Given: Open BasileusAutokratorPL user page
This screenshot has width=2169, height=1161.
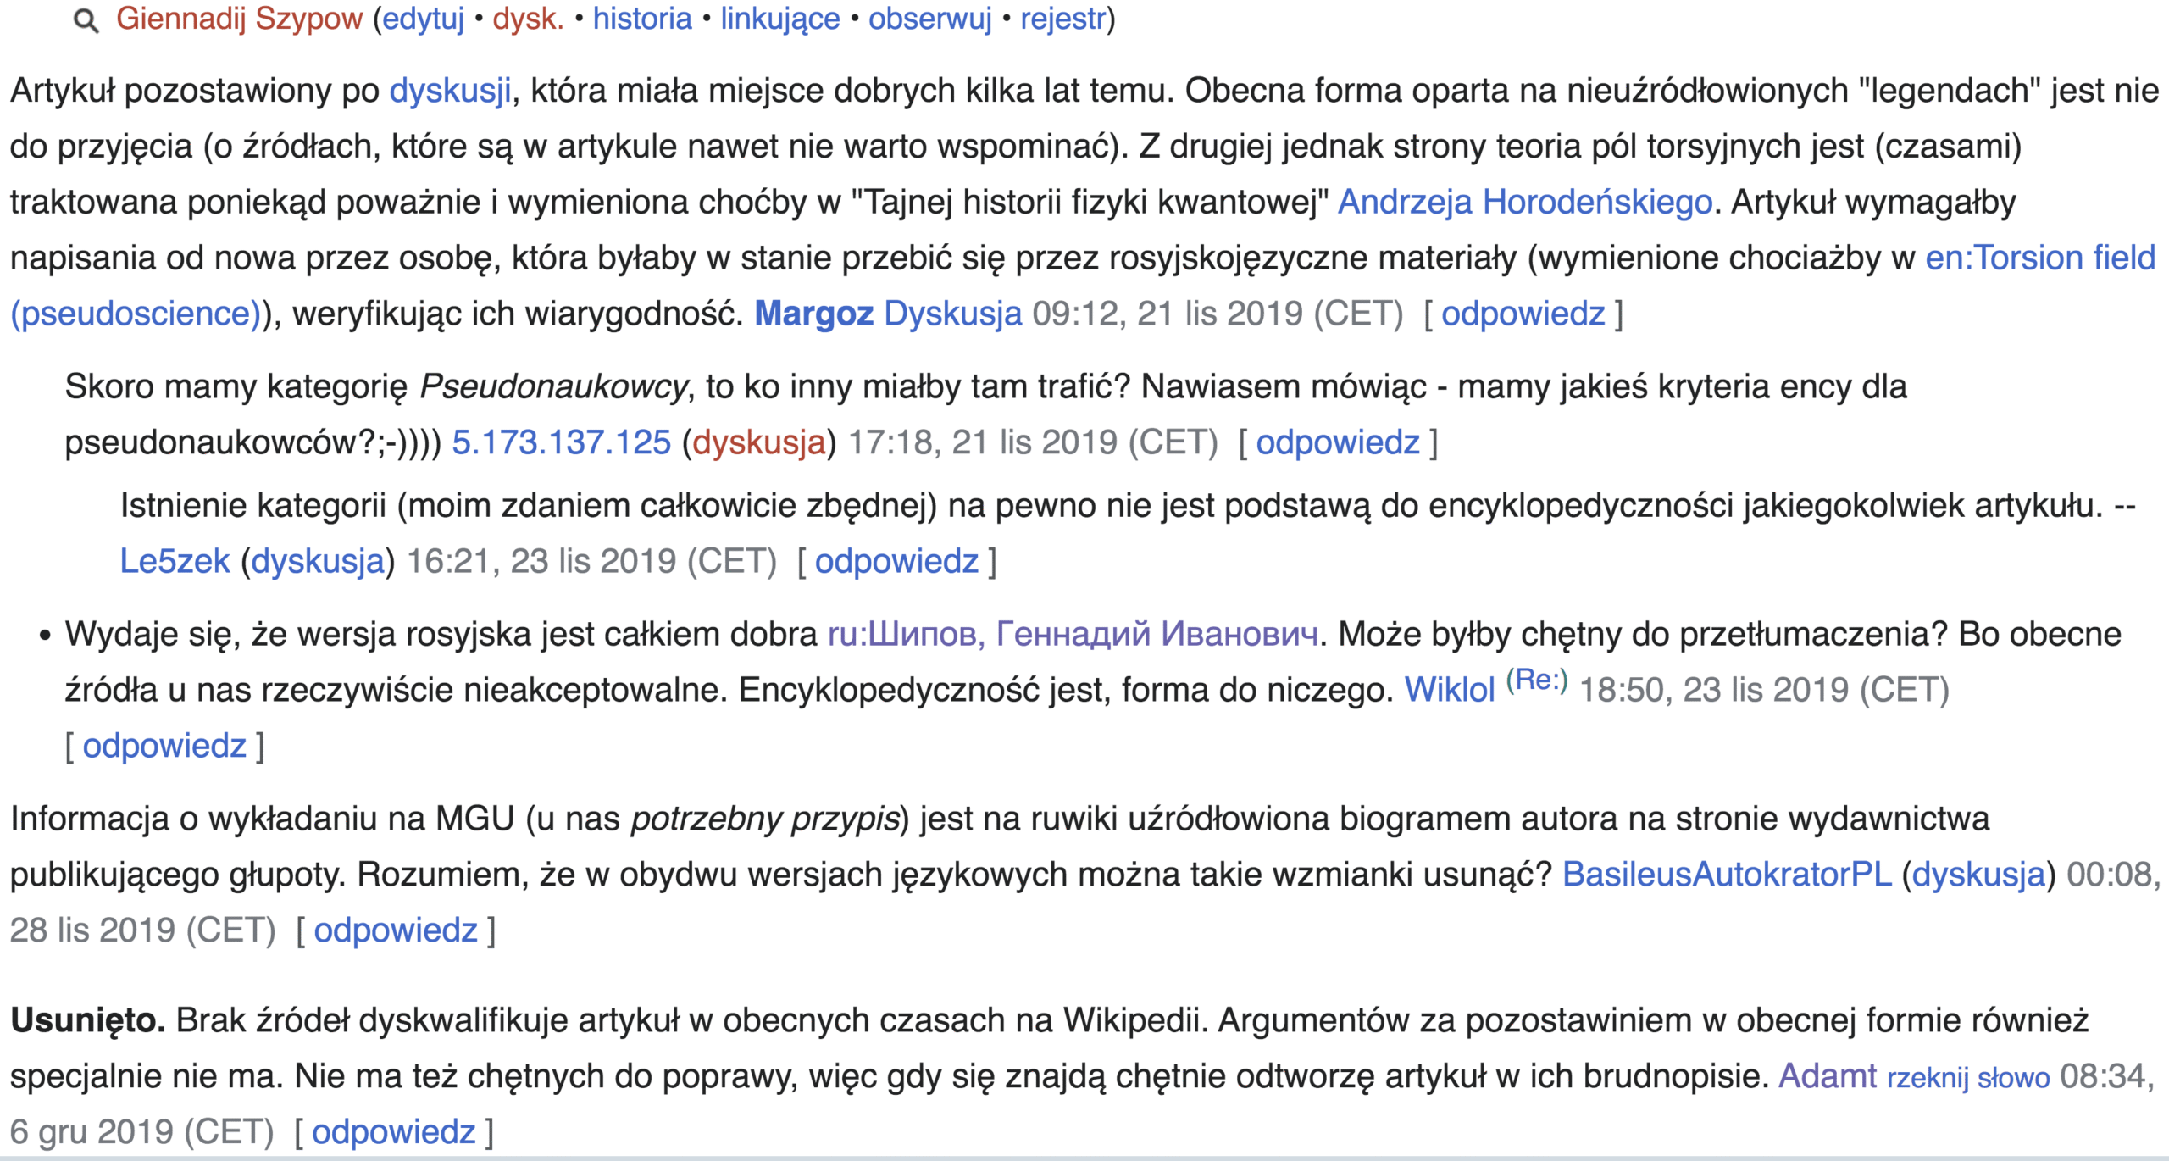Looking at the screenshot, I should [1726, 875].
